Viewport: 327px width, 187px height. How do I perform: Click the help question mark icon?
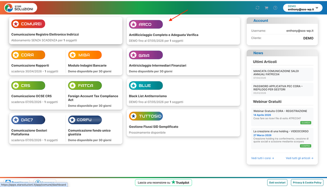point(275,8)
